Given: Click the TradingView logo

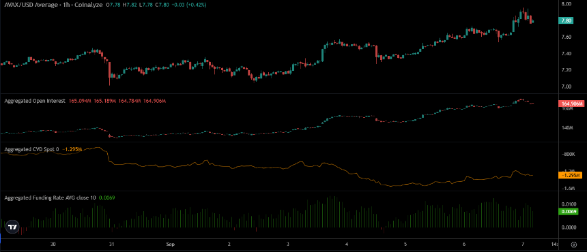Looking at the screenshot, I should tap(12, 227).
